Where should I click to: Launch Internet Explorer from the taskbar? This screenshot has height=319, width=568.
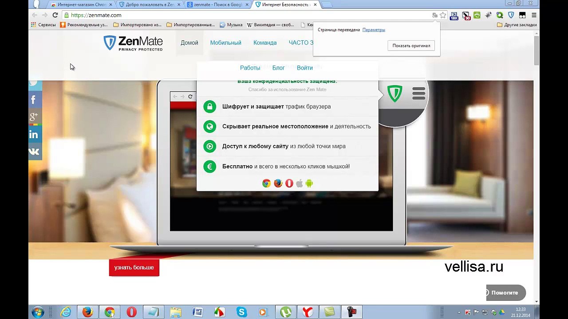(x=66, y=312)
